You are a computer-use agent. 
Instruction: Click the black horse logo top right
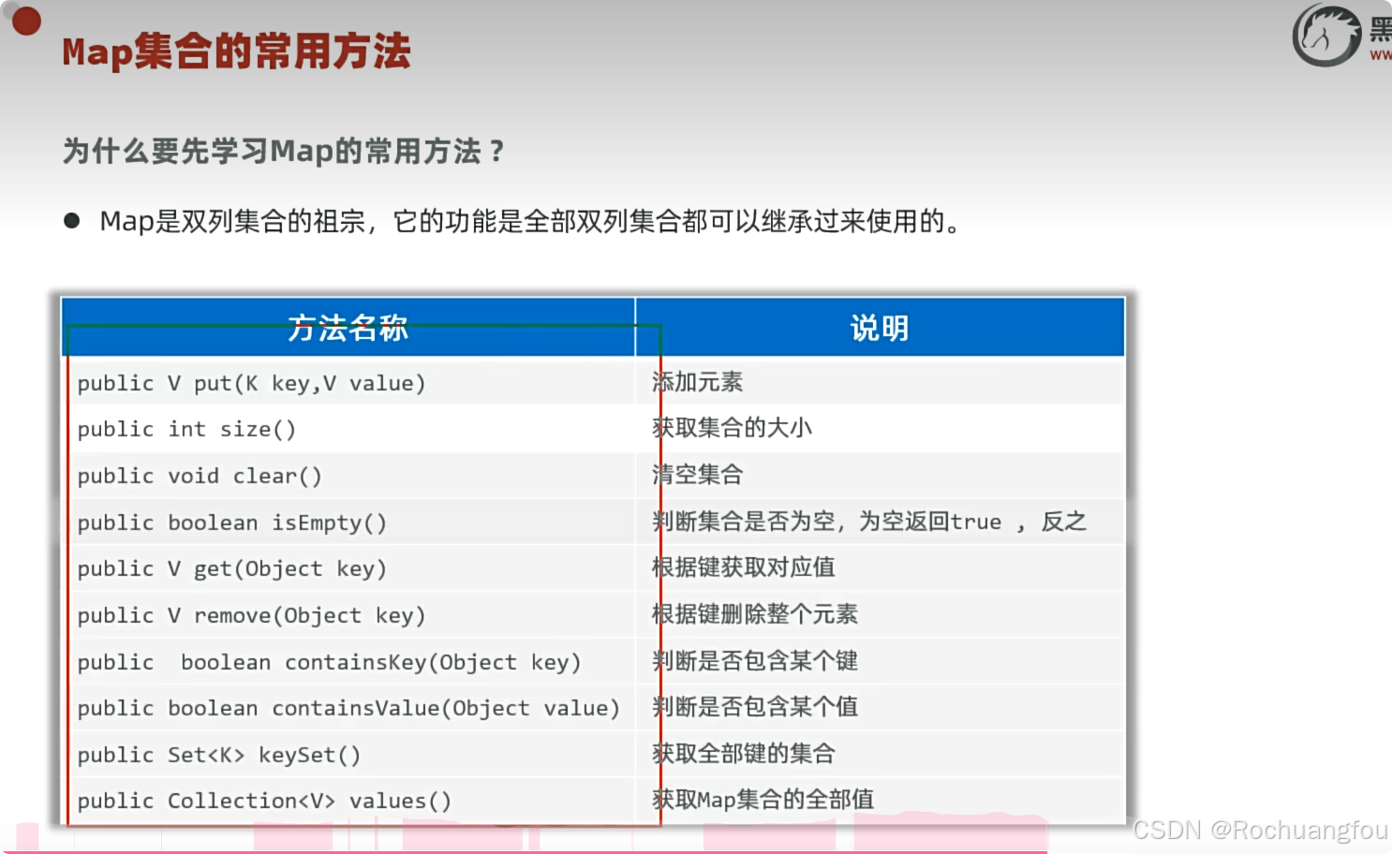1326,35
